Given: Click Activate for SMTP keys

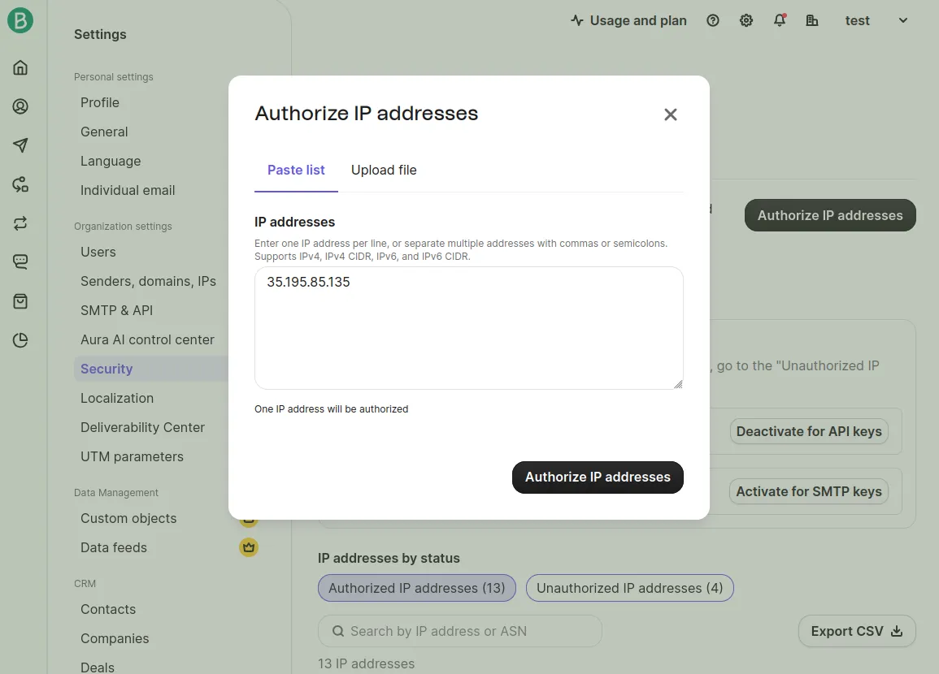Looking at the screenshot, I should (x=809, y=491).
